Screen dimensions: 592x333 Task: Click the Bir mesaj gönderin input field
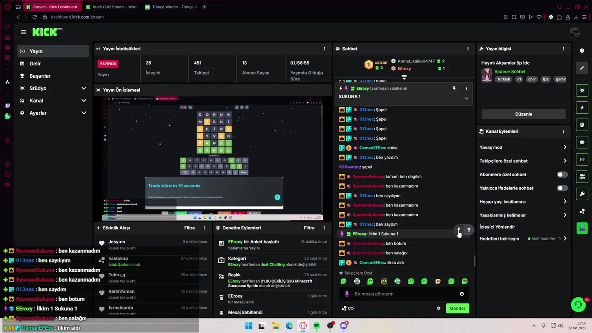404,294
